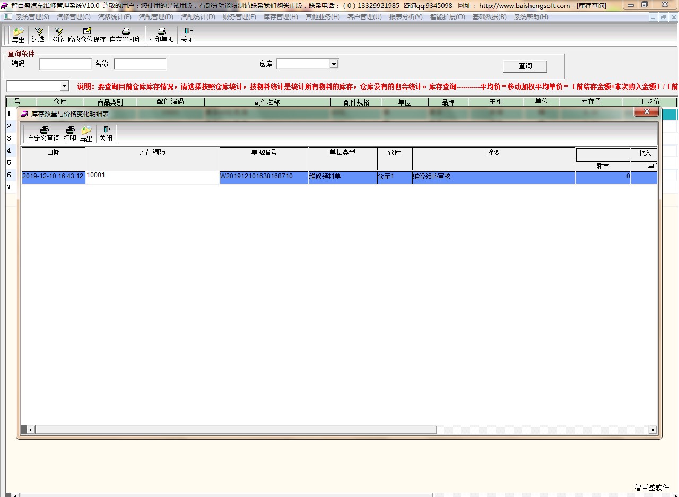
Task: Click the 打印单据 print icon
Action: point(161,31)
